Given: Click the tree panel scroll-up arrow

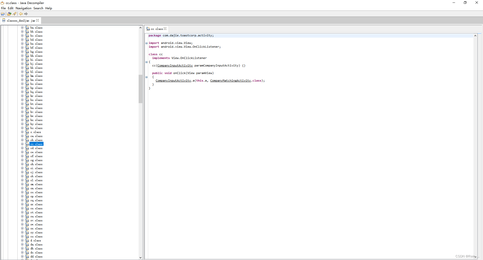Looking at the screenshot, I should [x=140, y=27].
